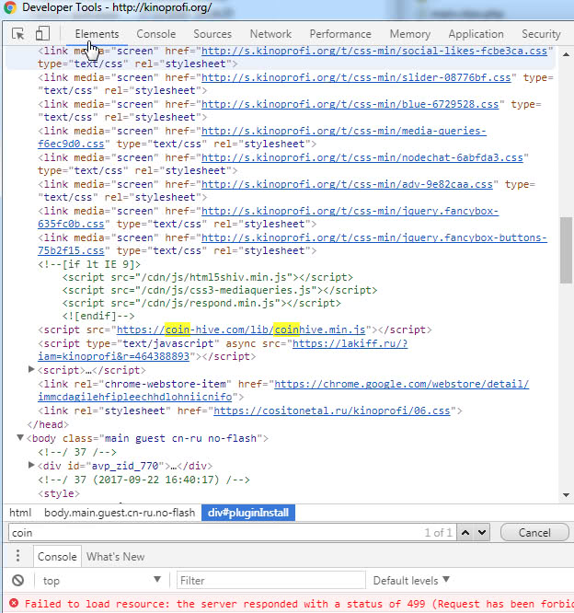This screenshot has width=574, height=613.
Task: Activate the inspect element picker icon
Action: click(x=18, y=34)
